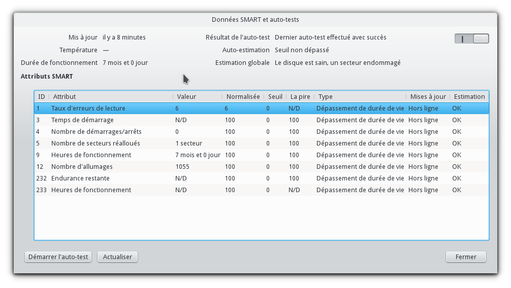Sort by the Estimation column header

pos(469,97)
